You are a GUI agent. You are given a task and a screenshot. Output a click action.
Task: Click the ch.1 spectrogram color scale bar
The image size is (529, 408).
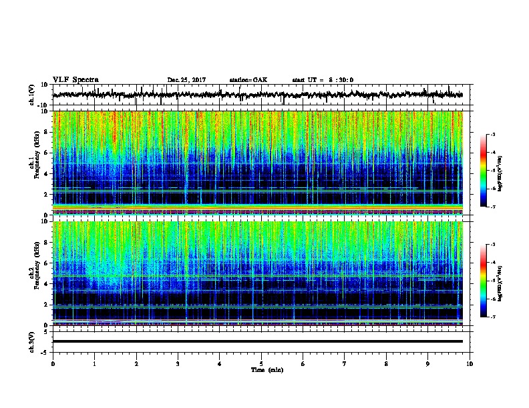point(483,171)
